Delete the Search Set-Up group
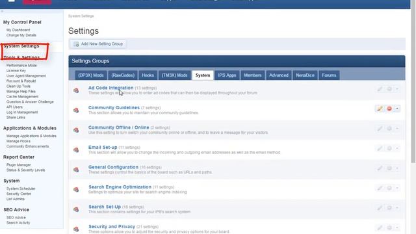This screenshot has width=416, height=234. point(389,208)
